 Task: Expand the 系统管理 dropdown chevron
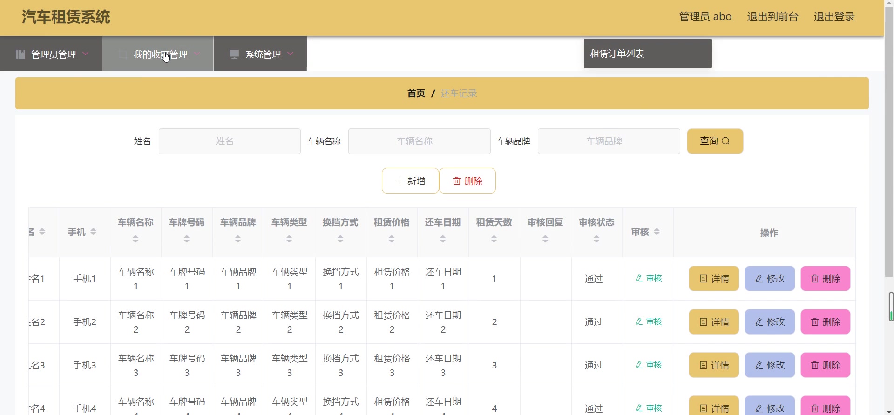(291, 54)
